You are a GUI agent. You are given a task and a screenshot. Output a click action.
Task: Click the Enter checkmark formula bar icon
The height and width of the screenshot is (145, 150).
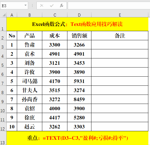[52, 6]
